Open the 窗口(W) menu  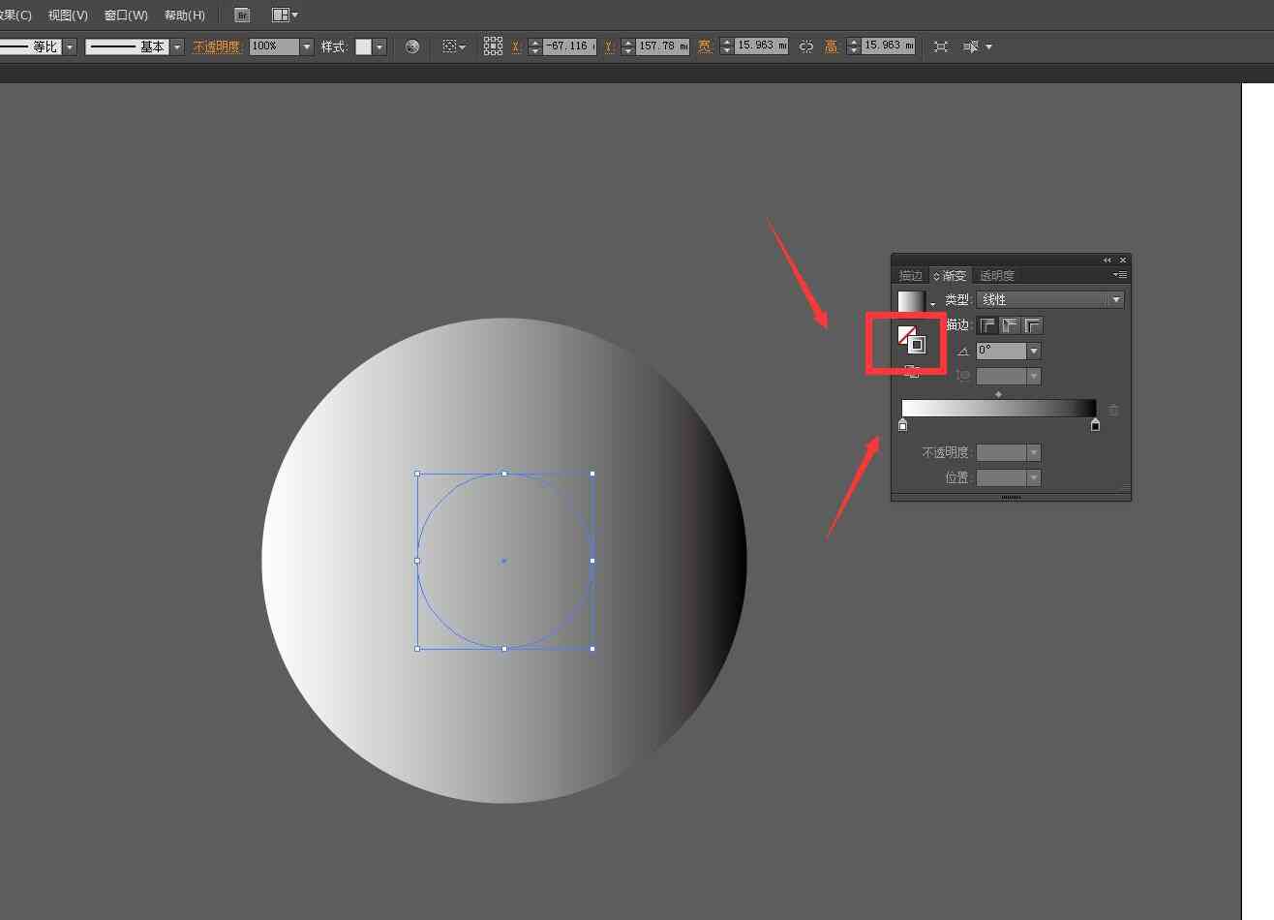(x=126, y=15)
